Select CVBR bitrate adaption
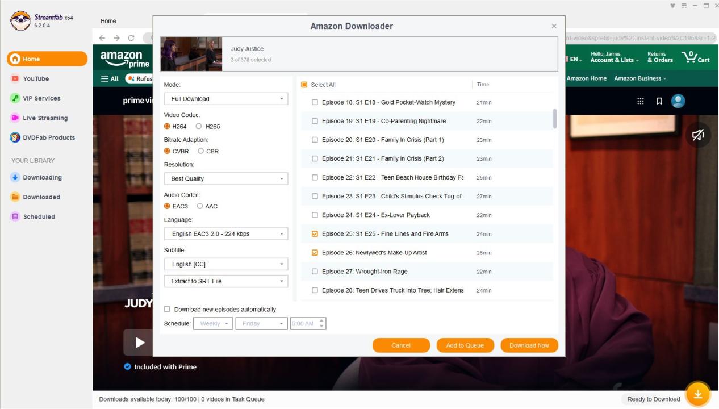 167,151
